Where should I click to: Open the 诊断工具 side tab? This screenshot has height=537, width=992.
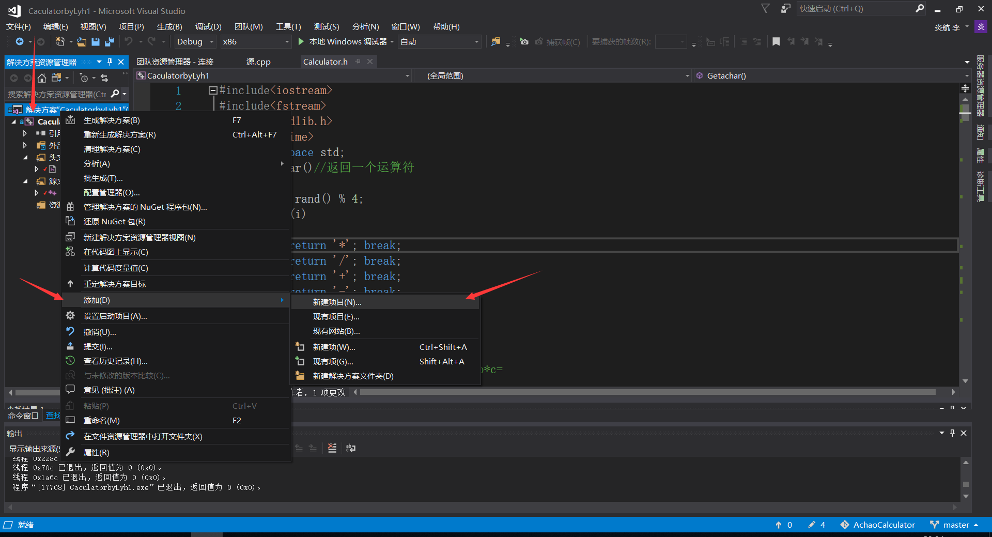coord(980,186)
